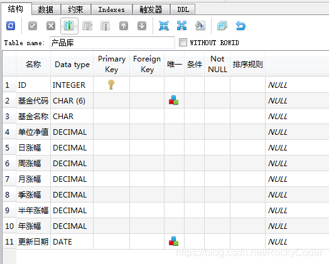Click the edit column icon
This screenshot has height=264, width=329.
pos(87,26)
